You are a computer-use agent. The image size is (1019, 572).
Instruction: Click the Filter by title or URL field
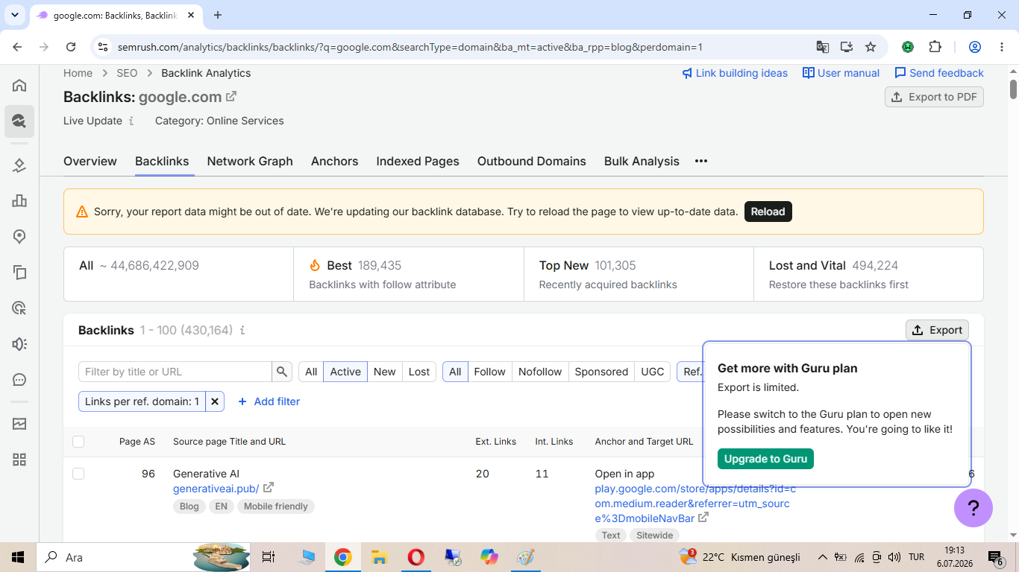175,372
